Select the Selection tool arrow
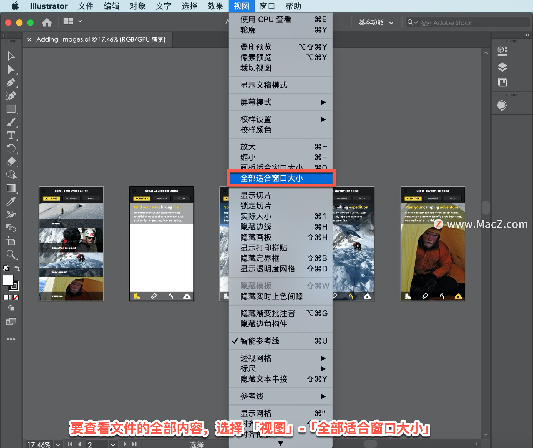Viewport: 533px width, 448px height. (x=11, y=56)
